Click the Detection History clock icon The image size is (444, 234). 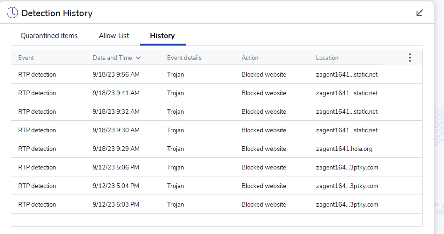[x=13, y=13]
